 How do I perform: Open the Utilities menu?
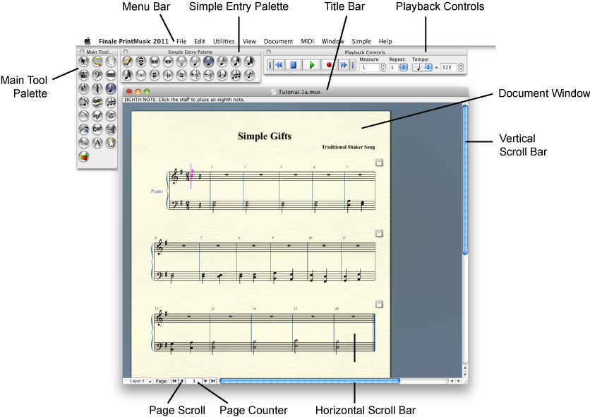[224, 42]
